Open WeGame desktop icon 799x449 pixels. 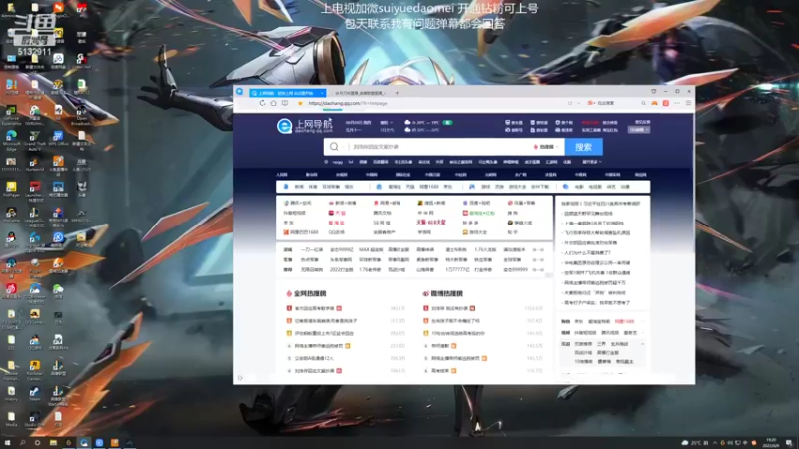tap(11, 215)
